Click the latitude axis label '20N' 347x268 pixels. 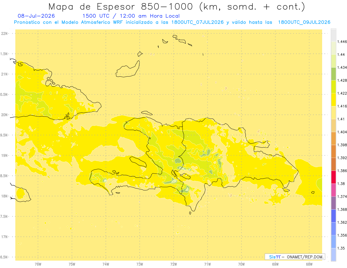(4, 115)
